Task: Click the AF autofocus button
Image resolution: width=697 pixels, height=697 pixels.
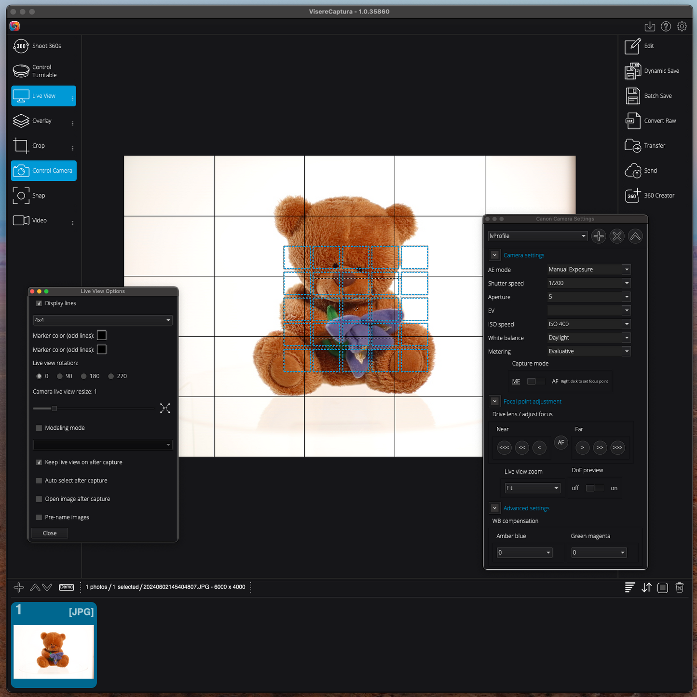Action: pos(560,442)
